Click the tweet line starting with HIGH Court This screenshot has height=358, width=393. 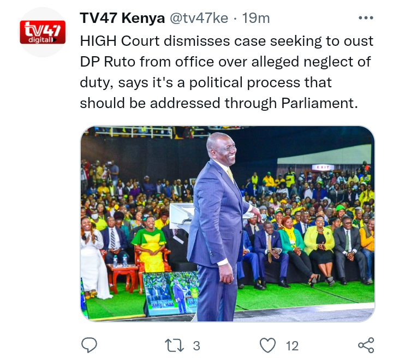coord(227,41)
